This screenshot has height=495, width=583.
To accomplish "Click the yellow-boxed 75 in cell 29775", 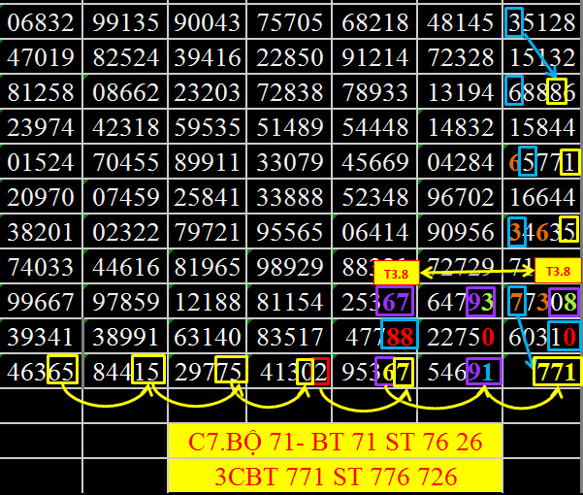I will (x=231, y=372).
